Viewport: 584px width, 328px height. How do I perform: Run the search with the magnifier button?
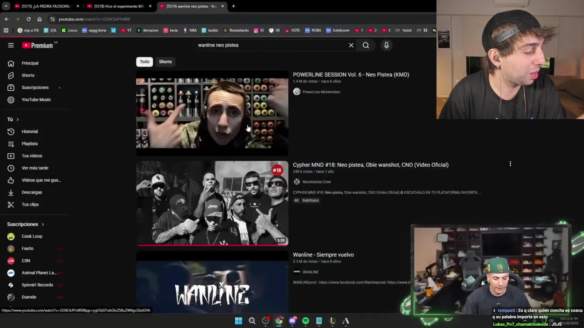pyautogui.click(x=366, y=45)
